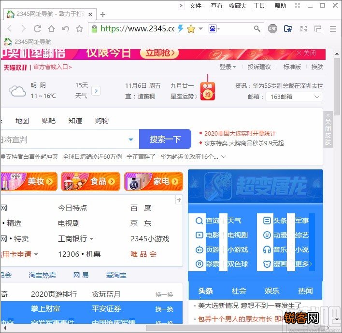Viewport: 342px width, 333px height.
Task: Open the hamburger main menu
Action: point(333,29)
